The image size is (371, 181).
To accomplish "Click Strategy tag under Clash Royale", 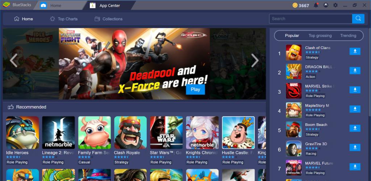I will [x=121, y=162].
